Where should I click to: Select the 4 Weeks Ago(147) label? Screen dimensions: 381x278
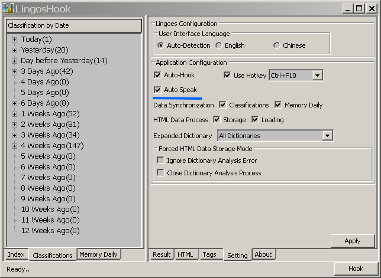point(52,146)
